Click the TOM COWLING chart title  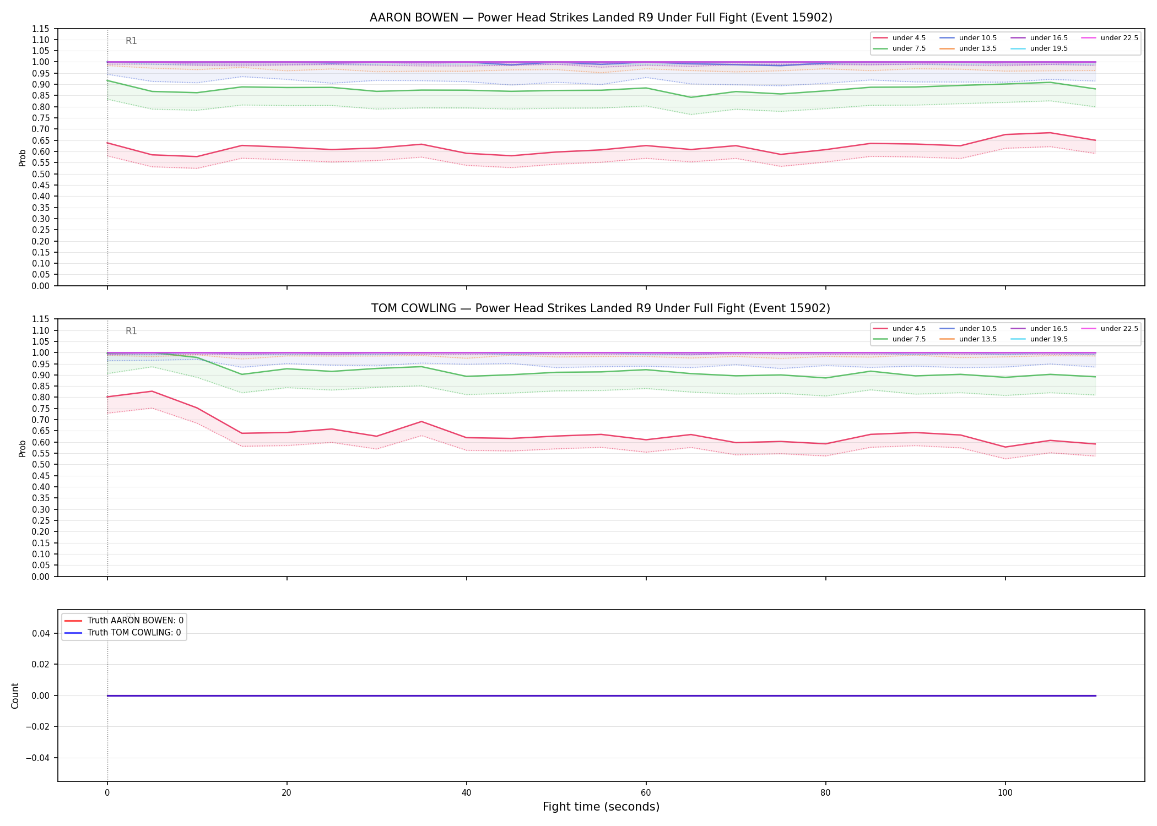[601, 308]
